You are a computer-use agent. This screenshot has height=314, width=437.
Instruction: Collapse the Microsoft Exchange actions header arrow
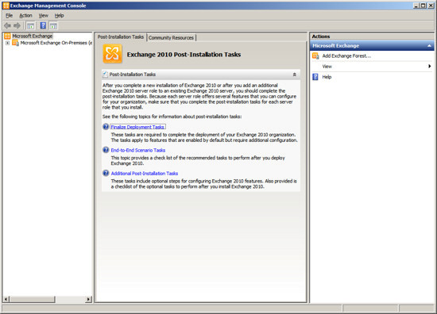coord(430,46)
